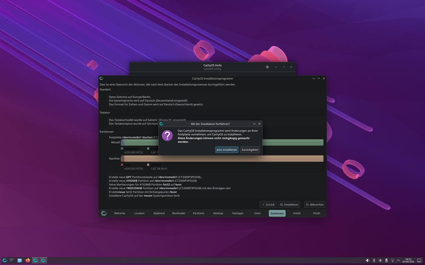Open Wi-Fi network settings in the tray
This screenshot has width=425, height=265.
(x=393, y=260)
